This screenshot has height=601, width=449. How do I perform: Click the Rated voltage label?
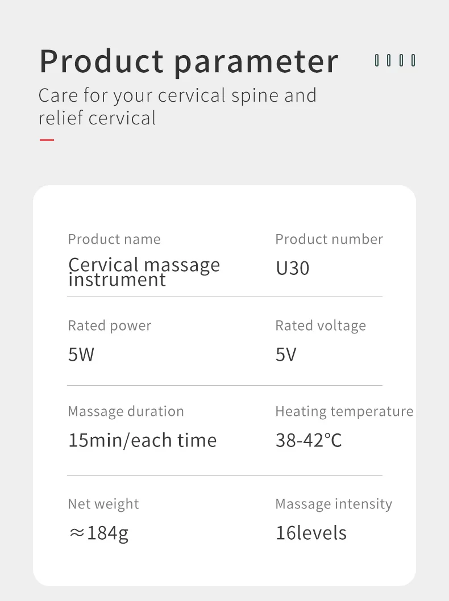(x=321, y=326)
